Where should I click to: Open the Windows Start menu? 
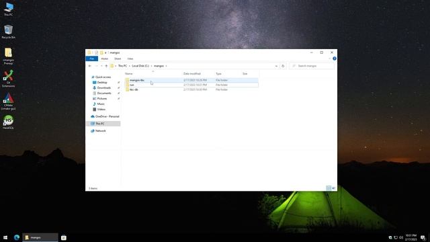pyautogui.click(x=5, y=237)
